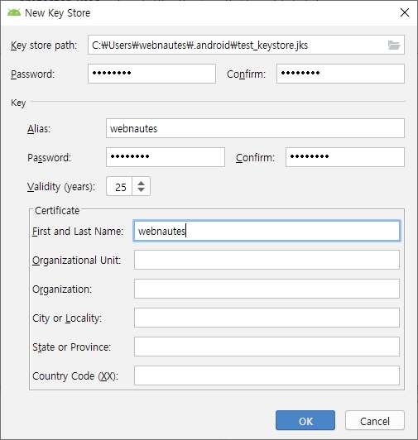Edit the First and Last Name field

pos(267,231)
